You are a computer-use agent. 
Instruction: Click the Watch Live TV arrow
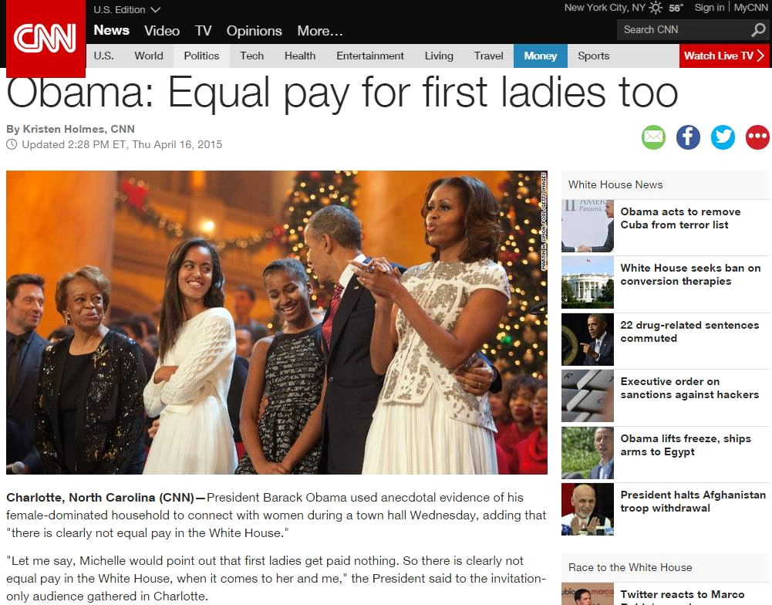point(760,56)
